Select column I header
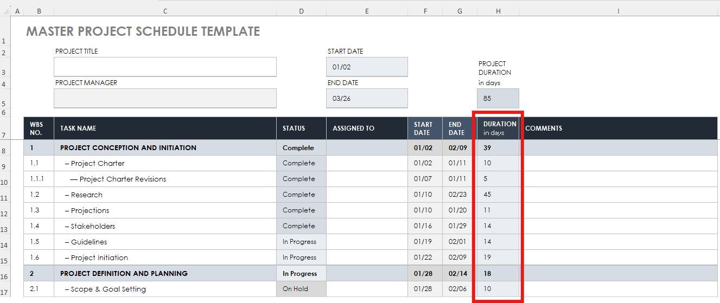The image size is (720, 303). [619, 11]
